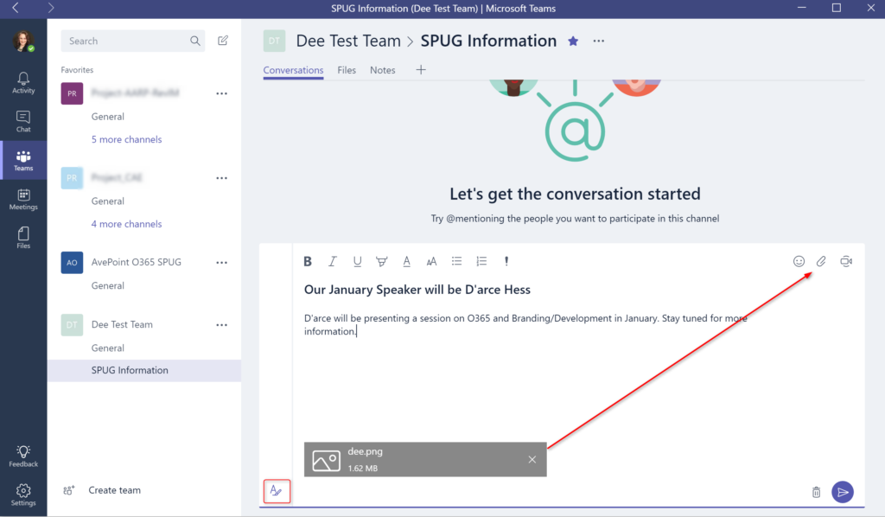
Task: Insert a bulleted list
Action: [456, 261]
